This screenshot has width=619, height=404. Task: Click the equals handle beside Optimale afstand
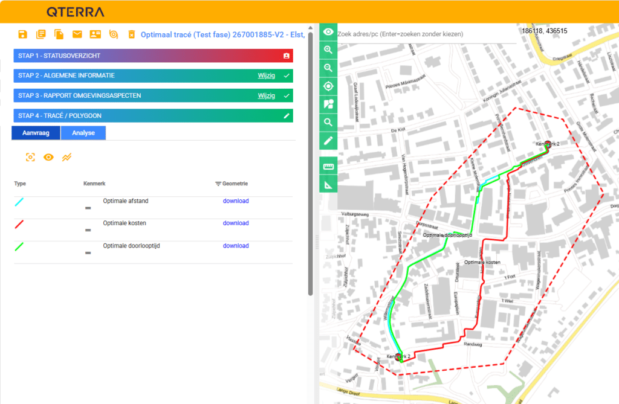pyautogui.click(x=88, y=208)
